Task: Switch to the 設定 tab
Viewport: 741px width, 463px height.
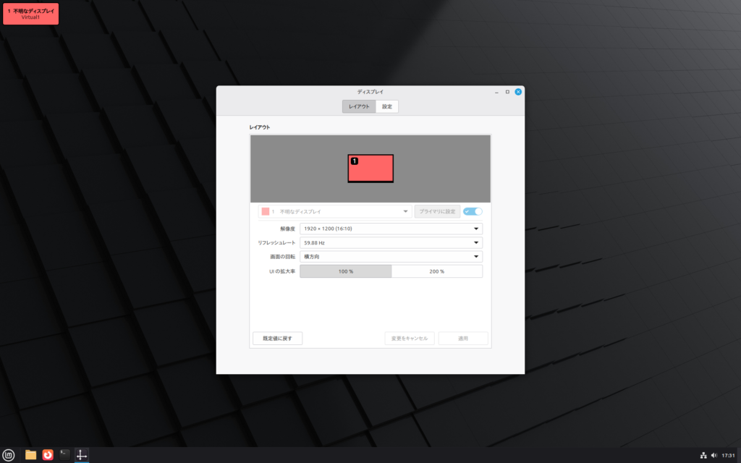Action: [387, 106]
